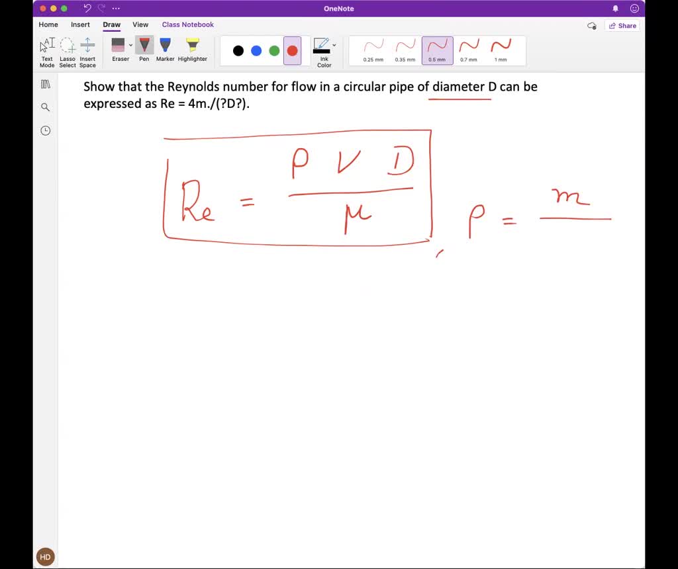
Task: Open the notebooks list in the sidebar
Action: coord(45,83)
